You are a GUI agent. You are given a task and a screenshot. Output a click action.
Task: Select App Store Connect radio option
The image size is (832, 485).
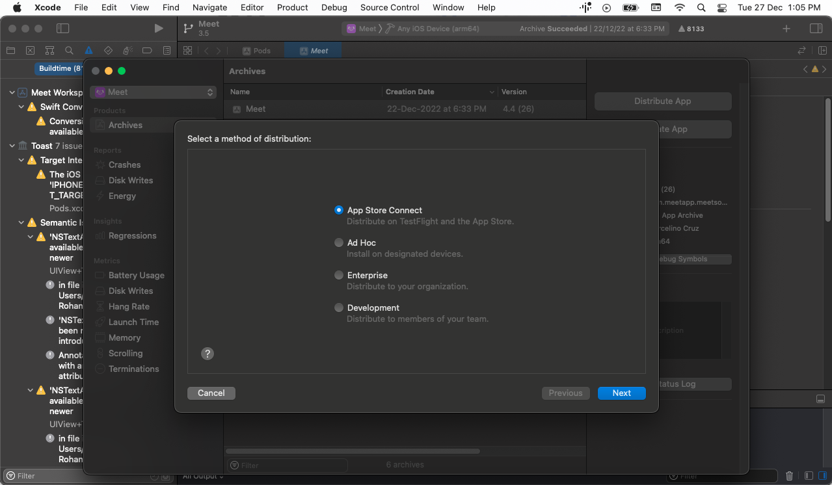[338, 210]
